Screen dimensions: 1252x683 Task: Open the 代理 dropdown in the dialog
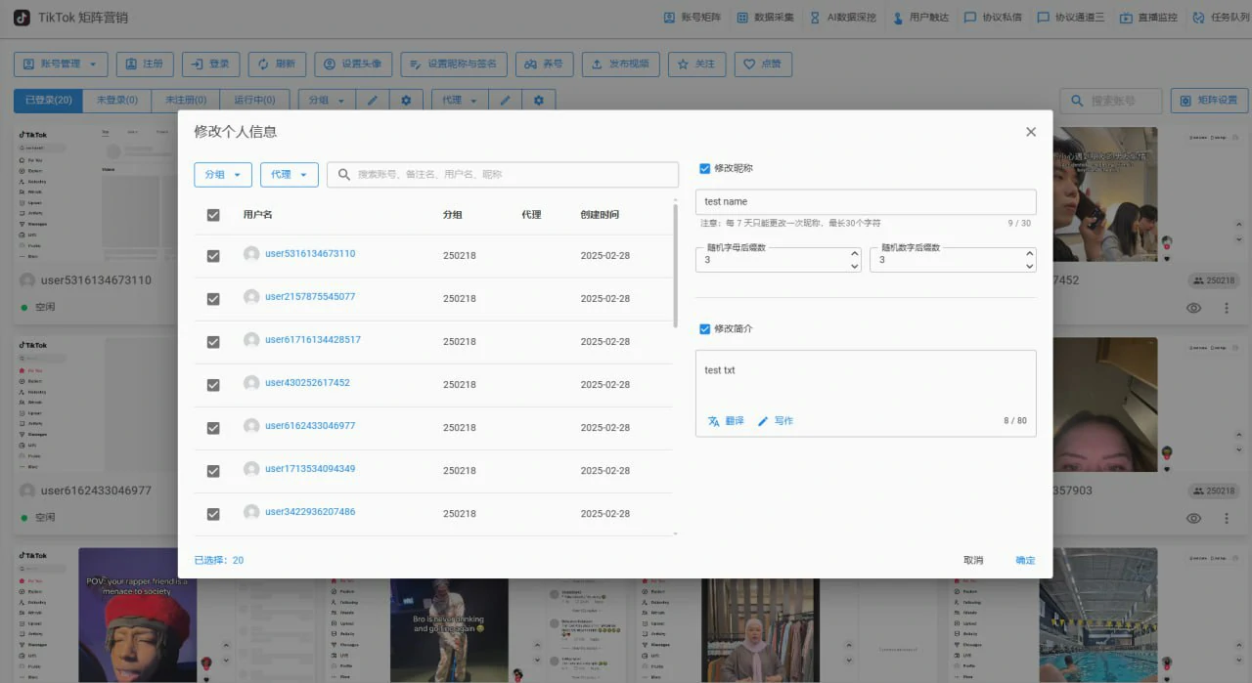(290, 174)
